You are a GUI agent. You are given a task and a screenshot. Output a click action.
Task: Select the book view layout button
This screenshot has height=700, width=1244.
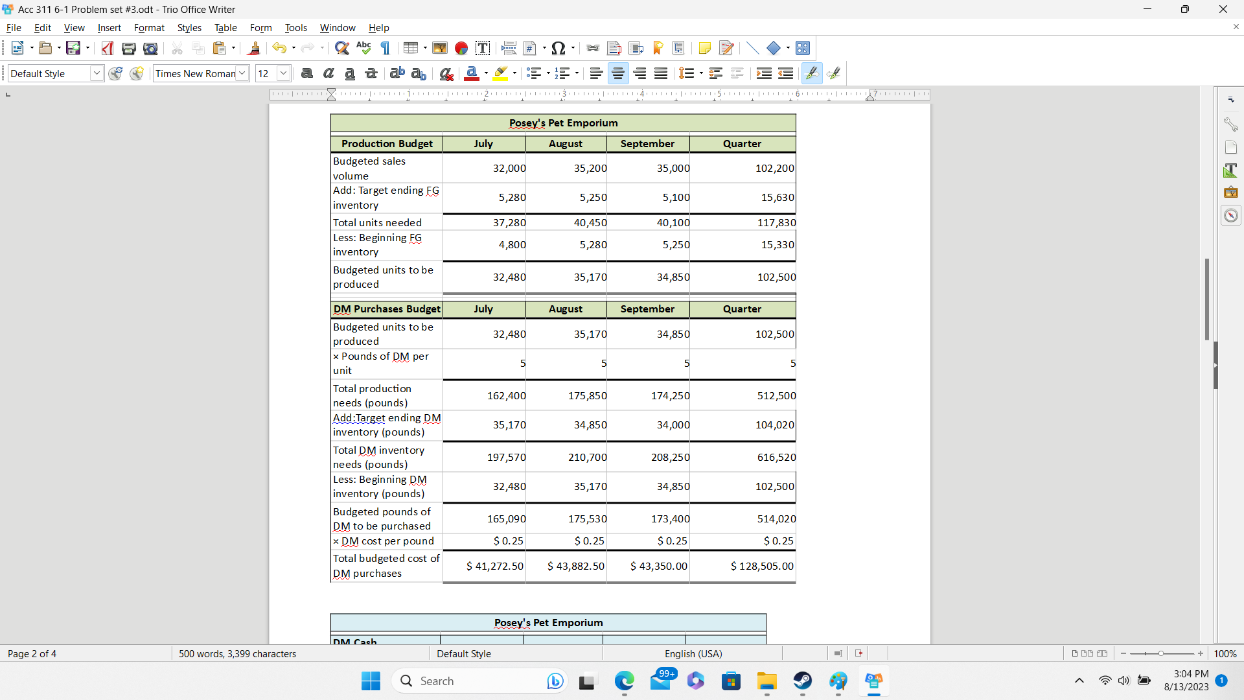coord(1102,653)
